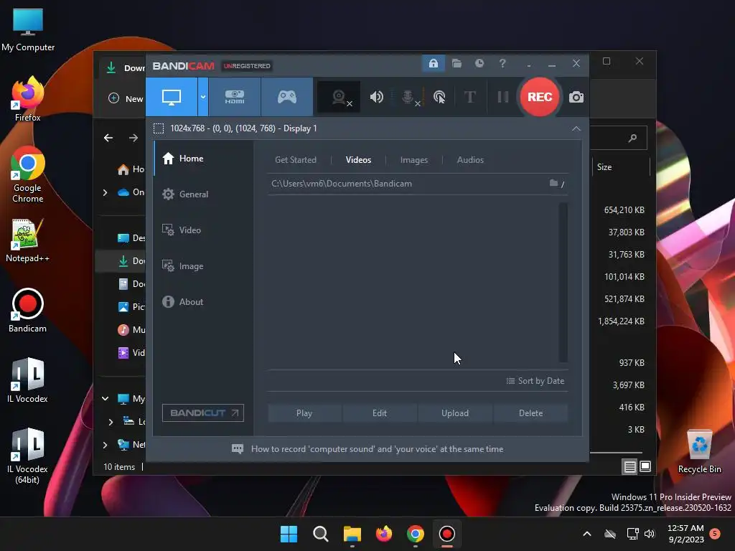Viewport: 735px width, 551px height.
Task: Take a screenshot with camera icon
Action: (576, 97)
